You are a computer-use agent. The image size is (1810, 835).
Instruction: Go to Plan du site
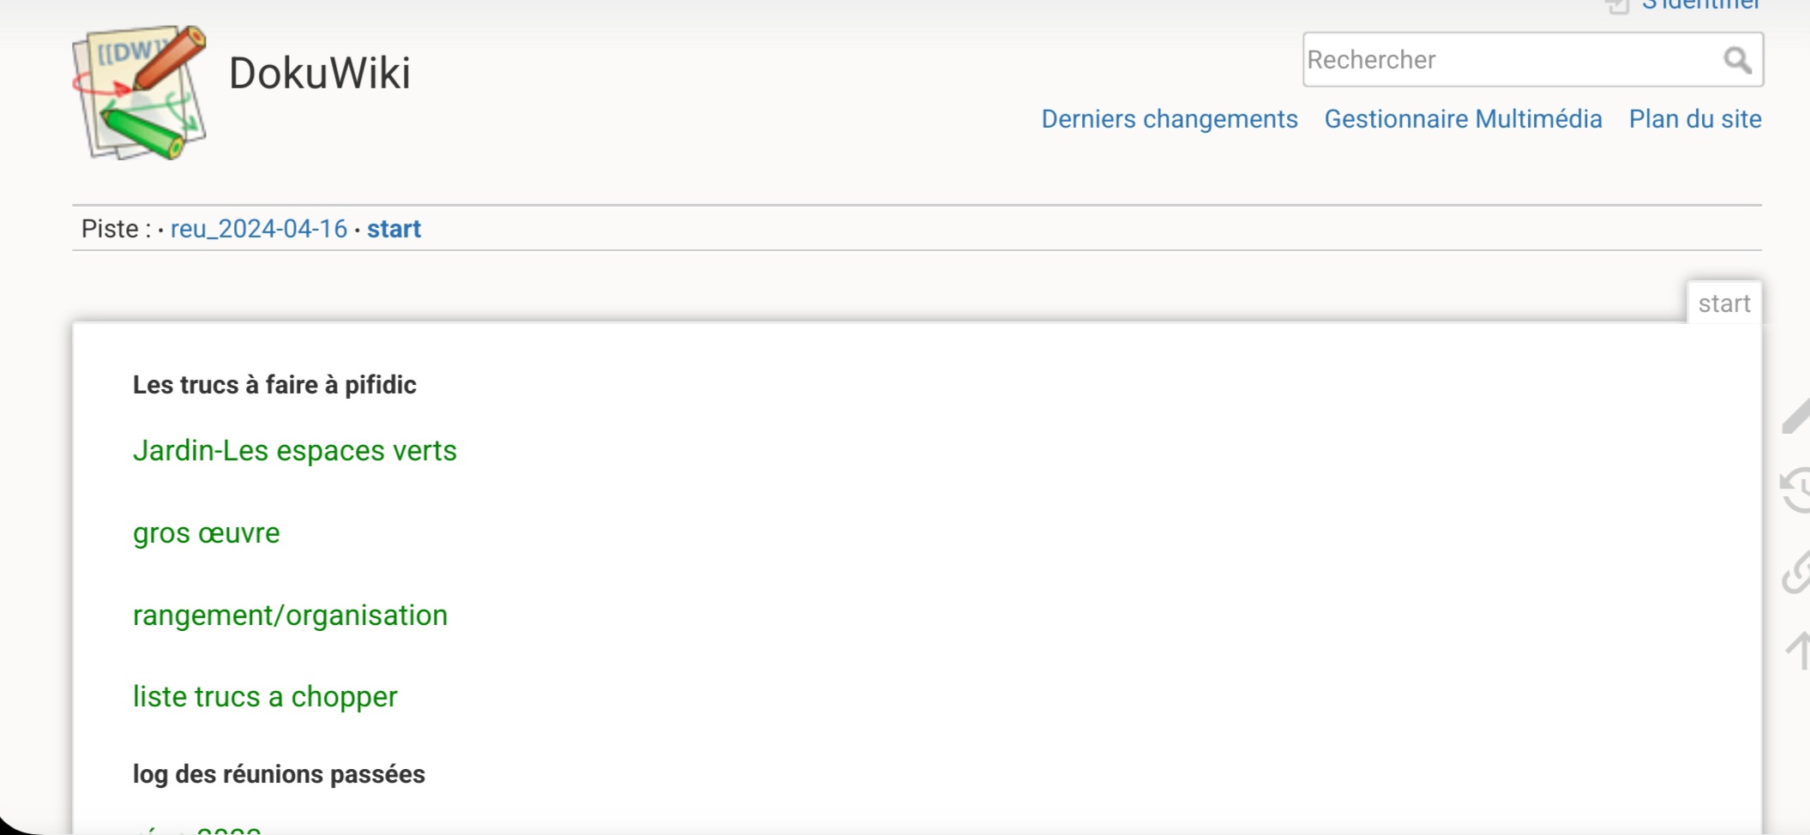point(1694,119)
